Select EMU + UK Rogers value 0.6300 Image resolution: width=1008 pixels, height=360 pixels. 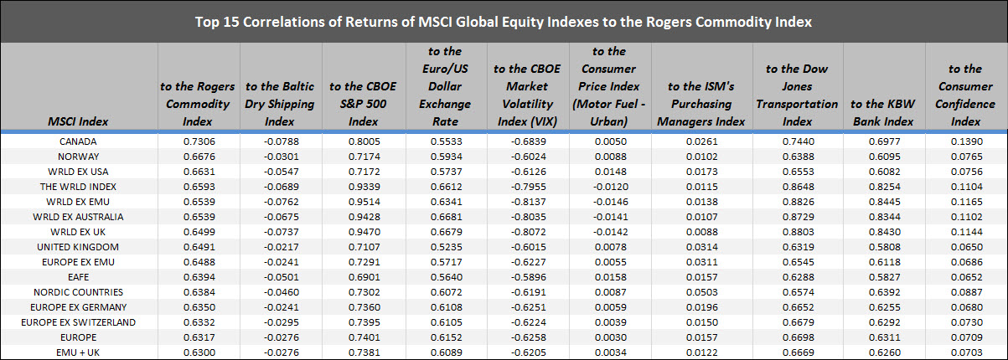click(x=198, y=352)
